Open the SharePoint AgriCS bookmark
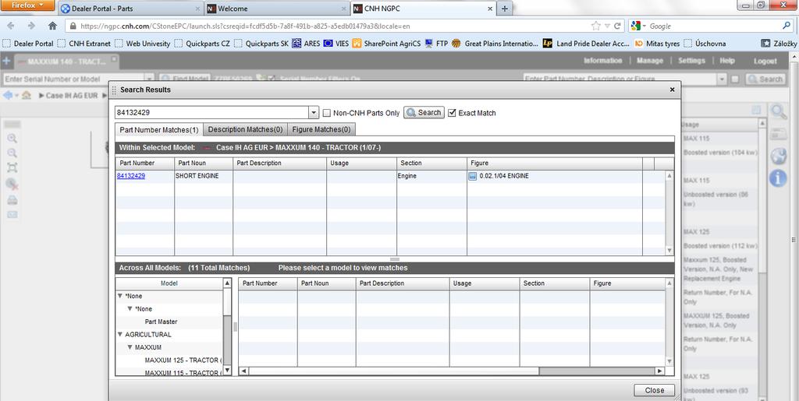Image resolution: width=799 pixels, height=401 pixels. pyautogui.click(x=387, y=44)
